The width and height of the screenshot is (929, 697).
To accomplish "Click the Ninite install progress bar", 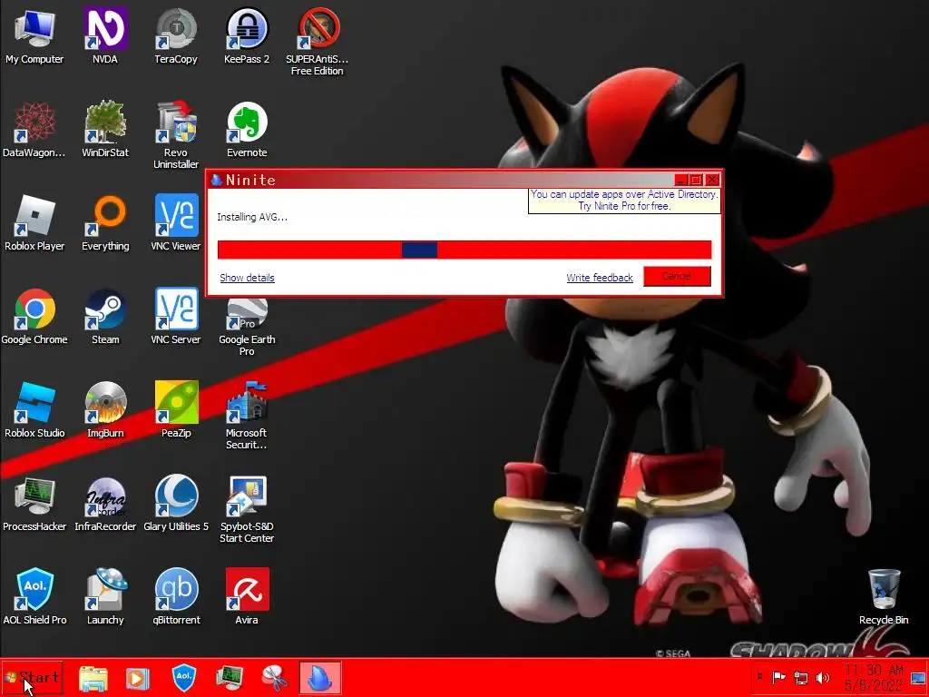I will [x=464, y=250].
